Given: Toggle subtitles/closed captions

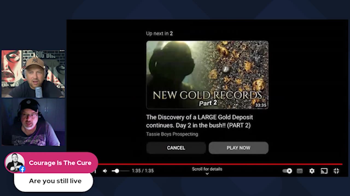Looking at the screenshot, I should click(x=300, y=171).
